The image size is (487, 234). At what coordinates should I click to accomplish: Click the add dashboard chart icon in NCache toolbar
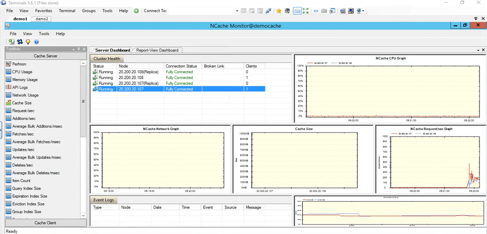pos(12,42)
